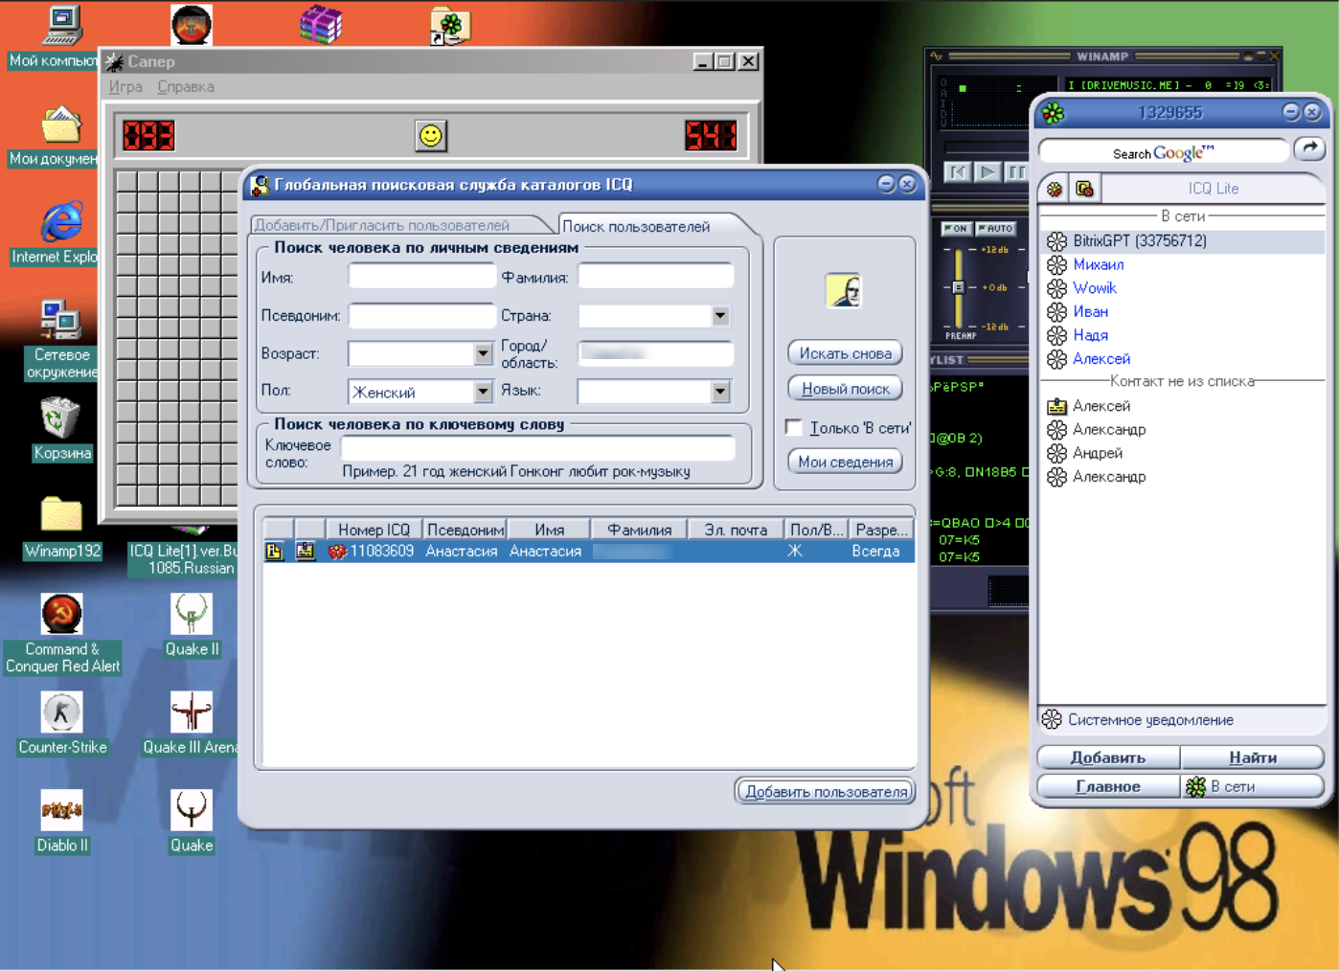Image resolution: width=1339 pixels, height=971 pixels.
Task: Open the My Documents desktop folder
Action: [x=61, y=124]
